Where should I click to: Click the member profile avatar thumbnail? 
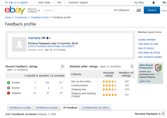click(19, 44)
